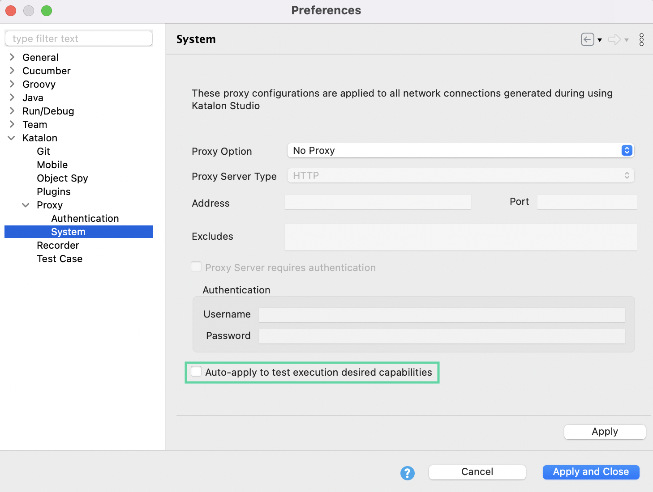Open the vertical three-dot view menu
Viewport: 653px width, 492px height.
641,39
